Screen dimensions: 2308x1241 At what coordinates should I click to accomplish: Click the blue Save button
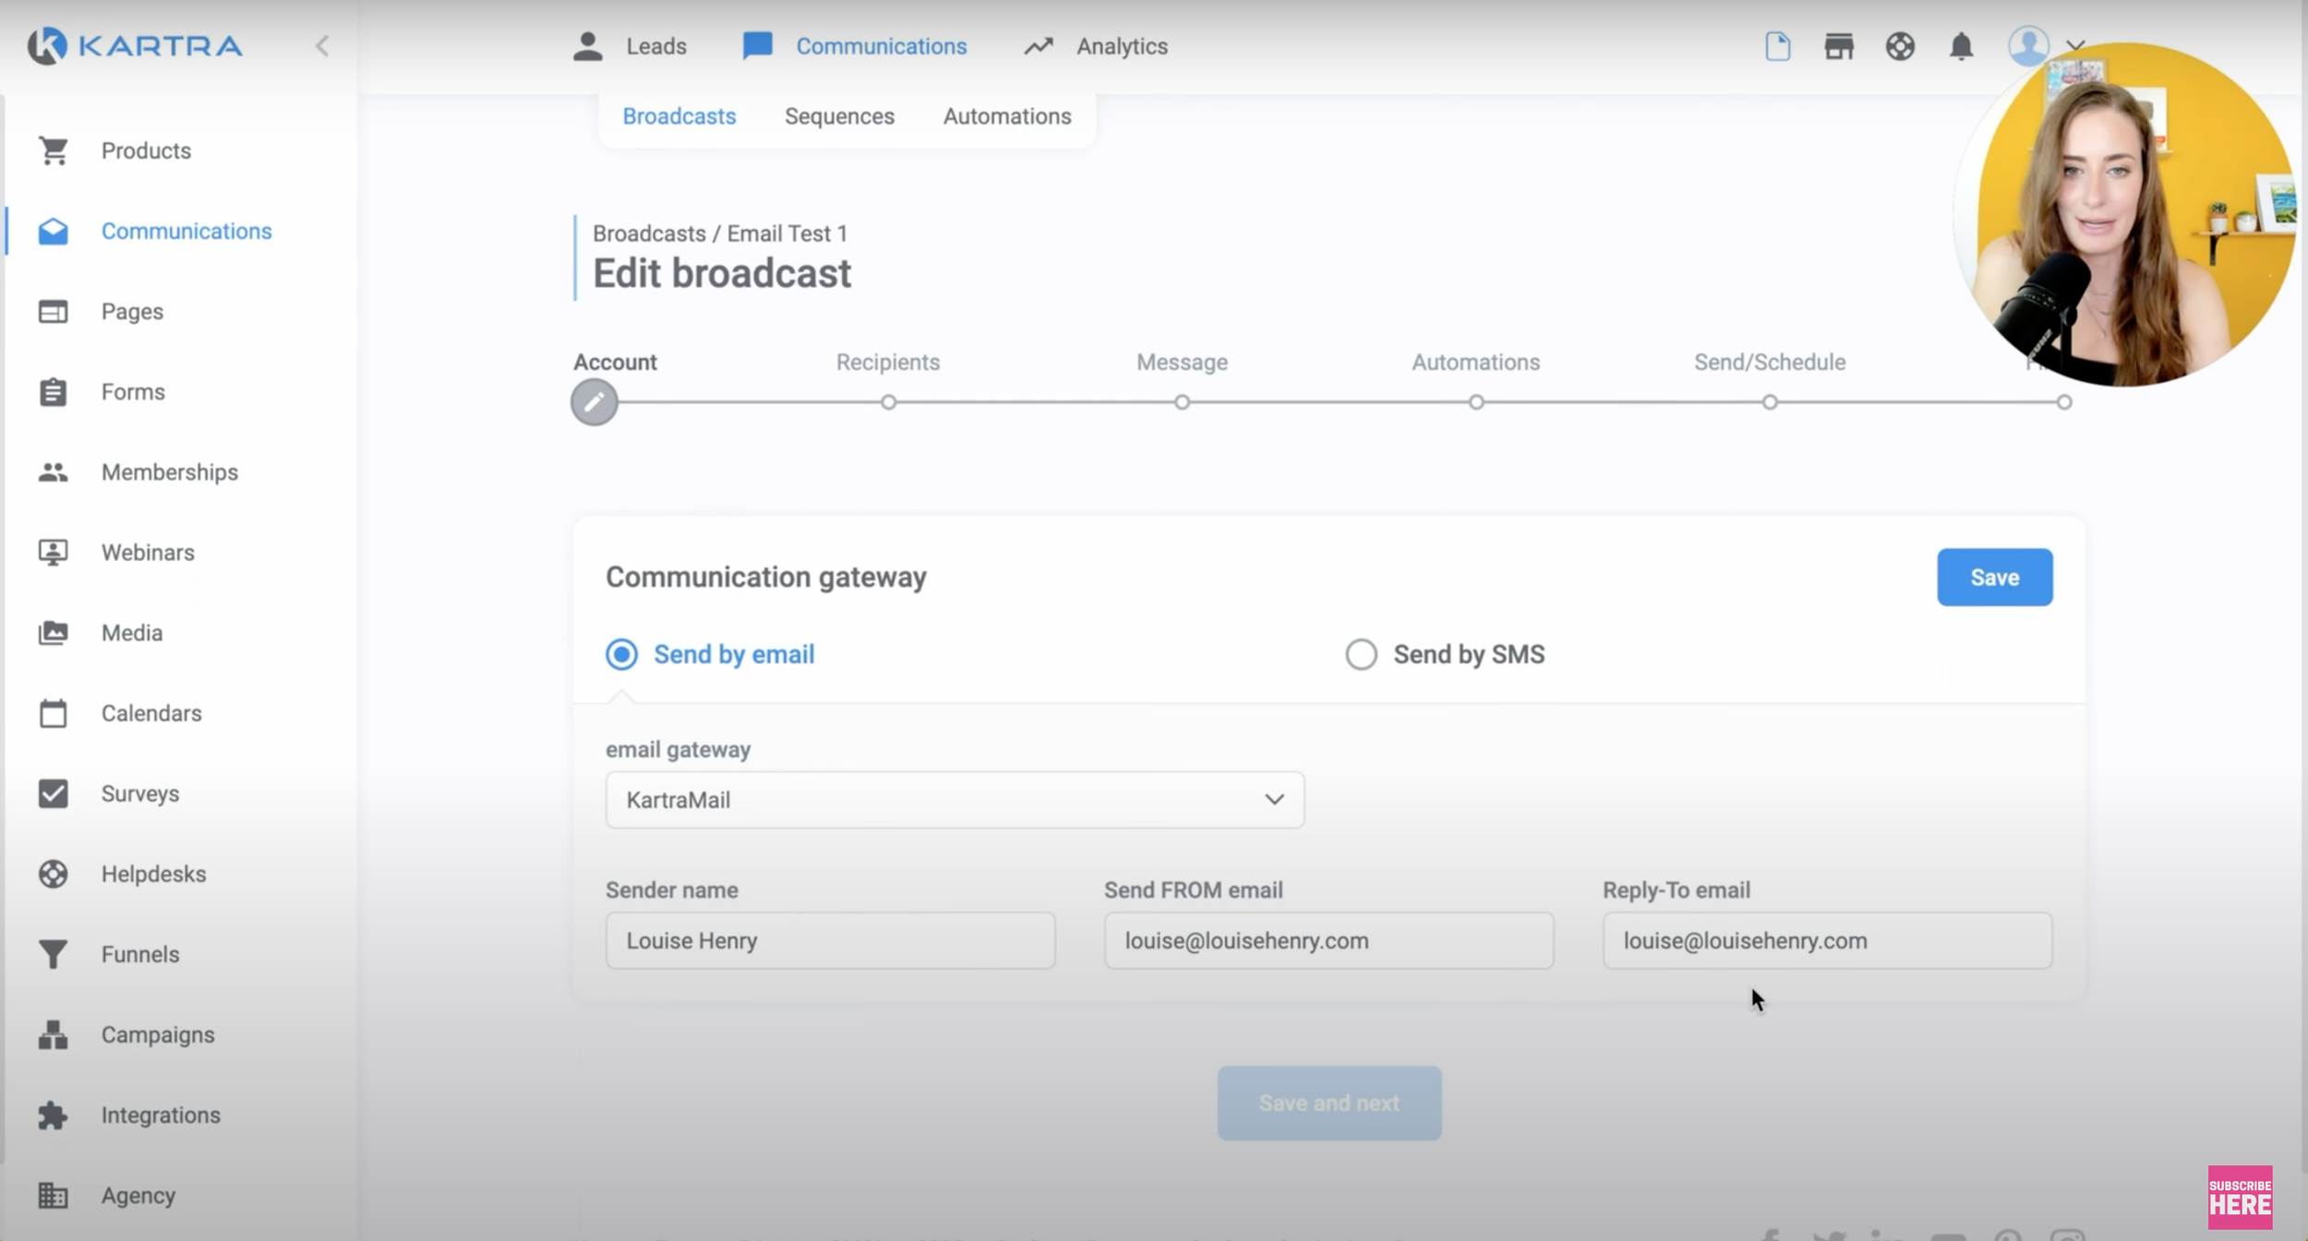point(1994,578)
